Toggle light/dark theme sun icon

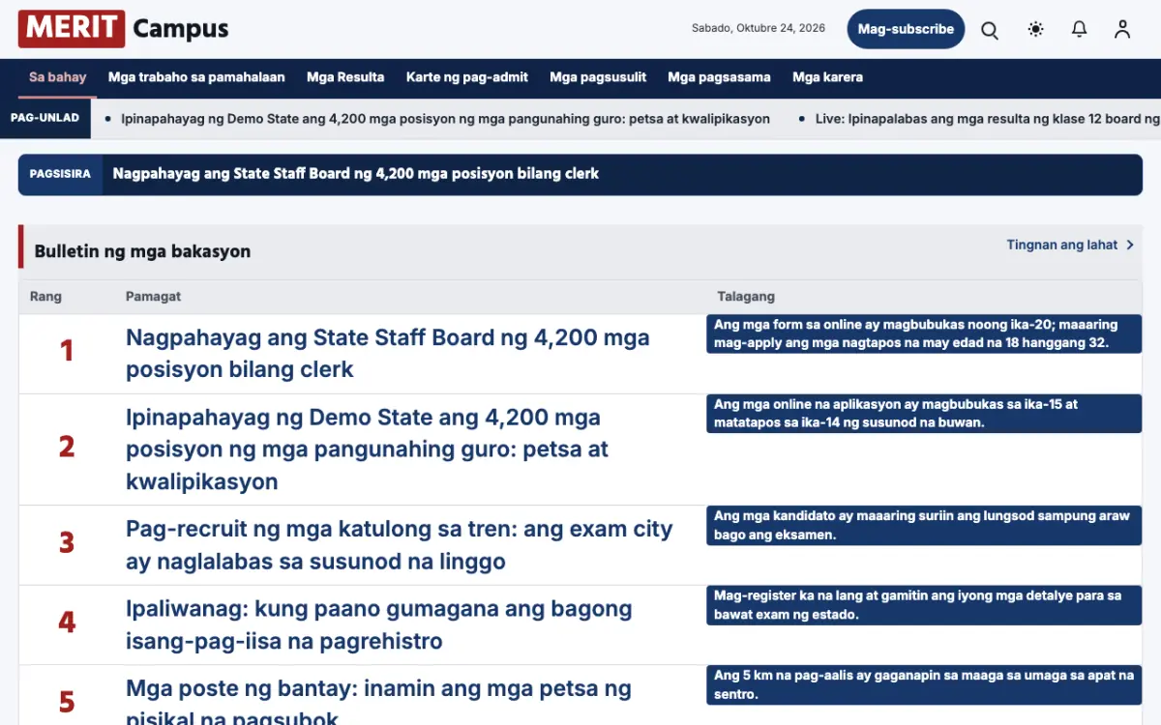pyautogui.click(x=1035, y=30)
